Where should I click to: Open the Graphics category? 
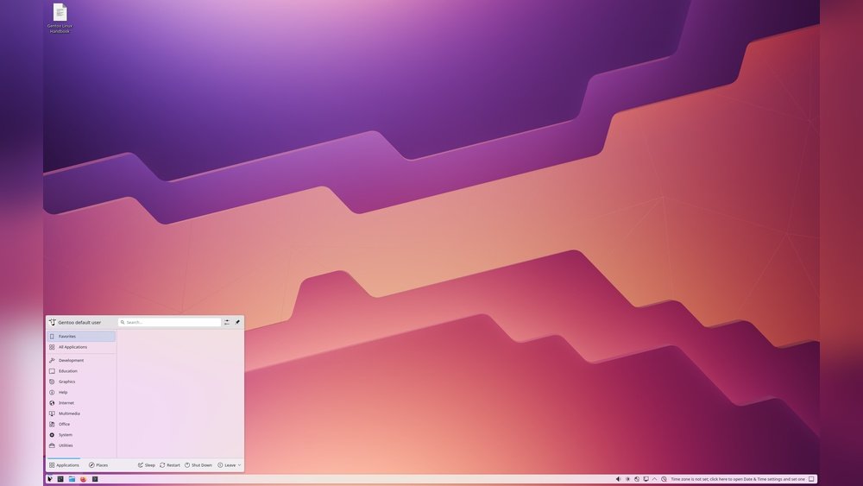coord(81,382)
